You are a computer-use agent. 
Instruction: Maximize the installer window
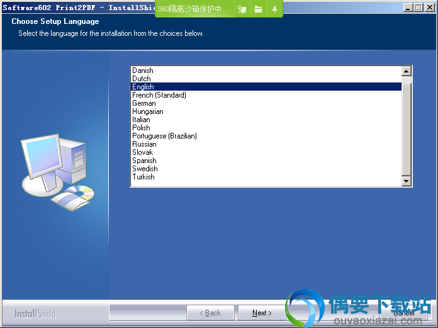(x=418, y=8)
